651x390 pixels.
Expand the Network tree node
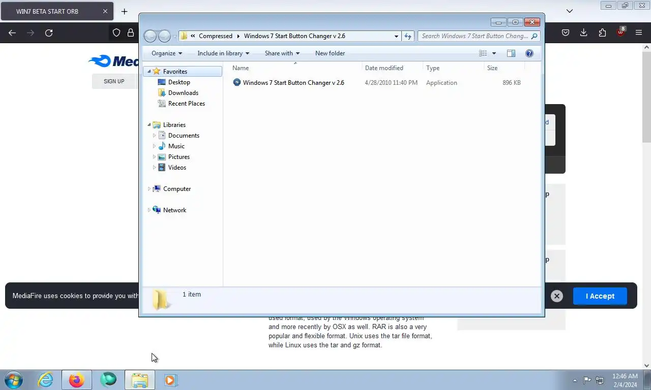[149, 210]
